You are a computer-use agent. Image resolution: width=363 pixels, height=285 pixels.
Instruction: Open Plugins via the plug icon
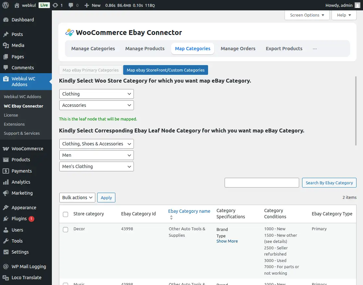(6, 219)
